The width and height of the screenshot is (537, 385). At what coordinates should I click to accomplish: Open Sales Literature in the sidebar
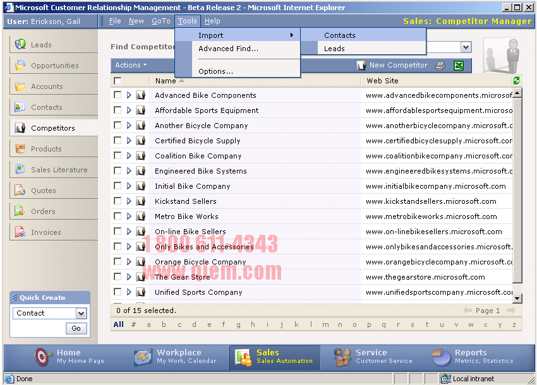click(54, 170)
